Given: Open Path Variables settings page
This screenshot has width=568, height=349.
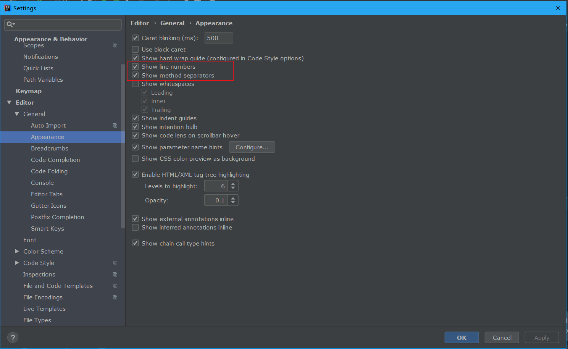Looking at the screenshot, I should click(43, 79).
